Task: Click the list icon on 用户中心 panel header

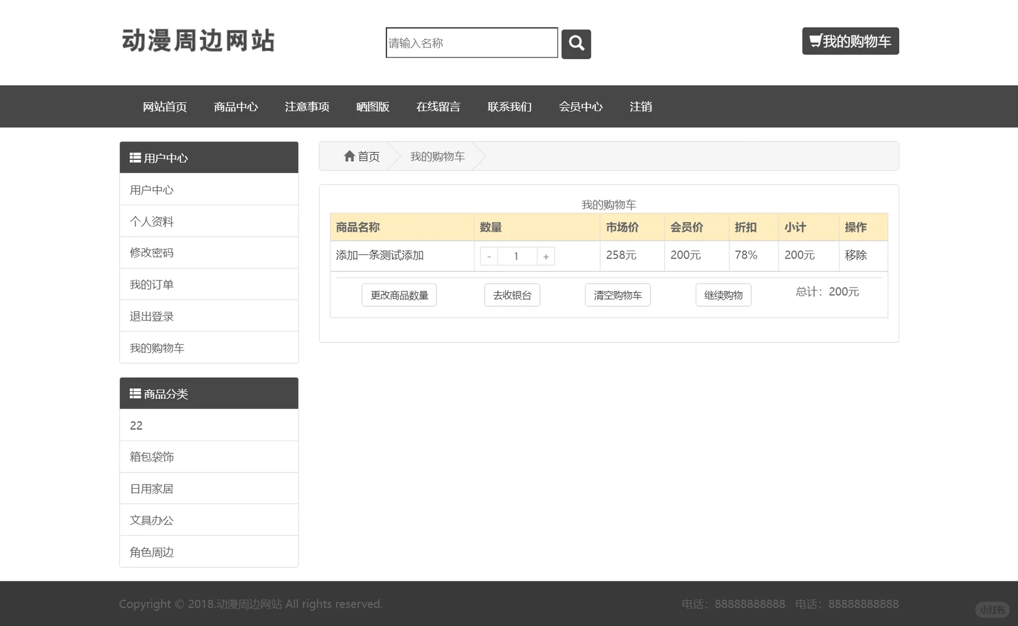Action: click(135, 157)
